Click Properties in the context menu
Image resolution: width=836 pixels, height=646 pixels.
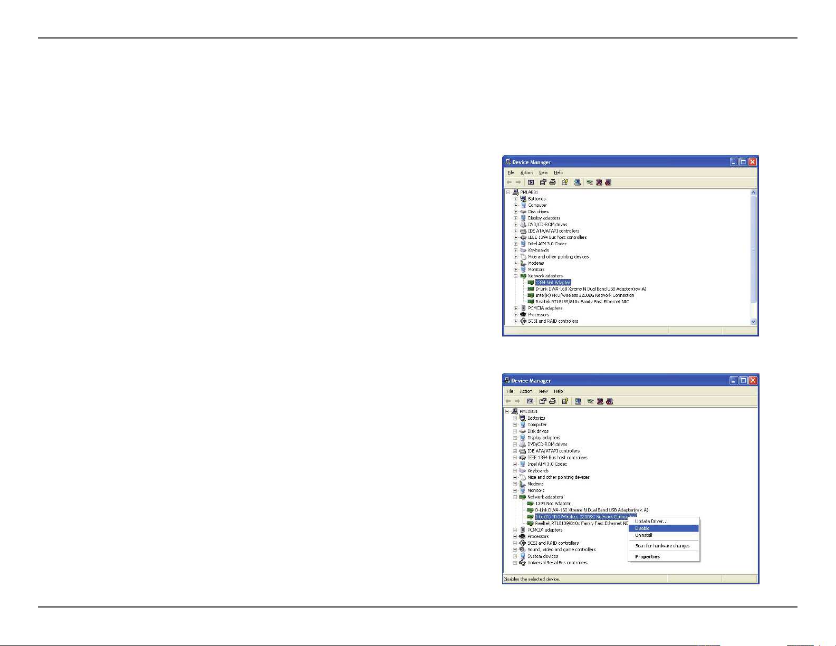pyautogui.click(x=647, y=557)
